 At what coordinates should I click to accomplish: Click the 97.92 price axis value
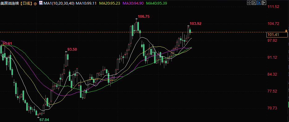pos(272,40)
